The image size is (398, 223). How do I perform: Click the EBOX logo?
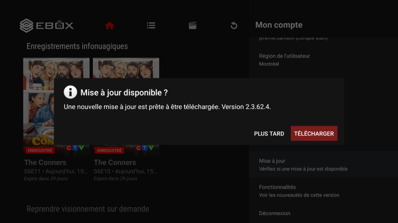47,25
